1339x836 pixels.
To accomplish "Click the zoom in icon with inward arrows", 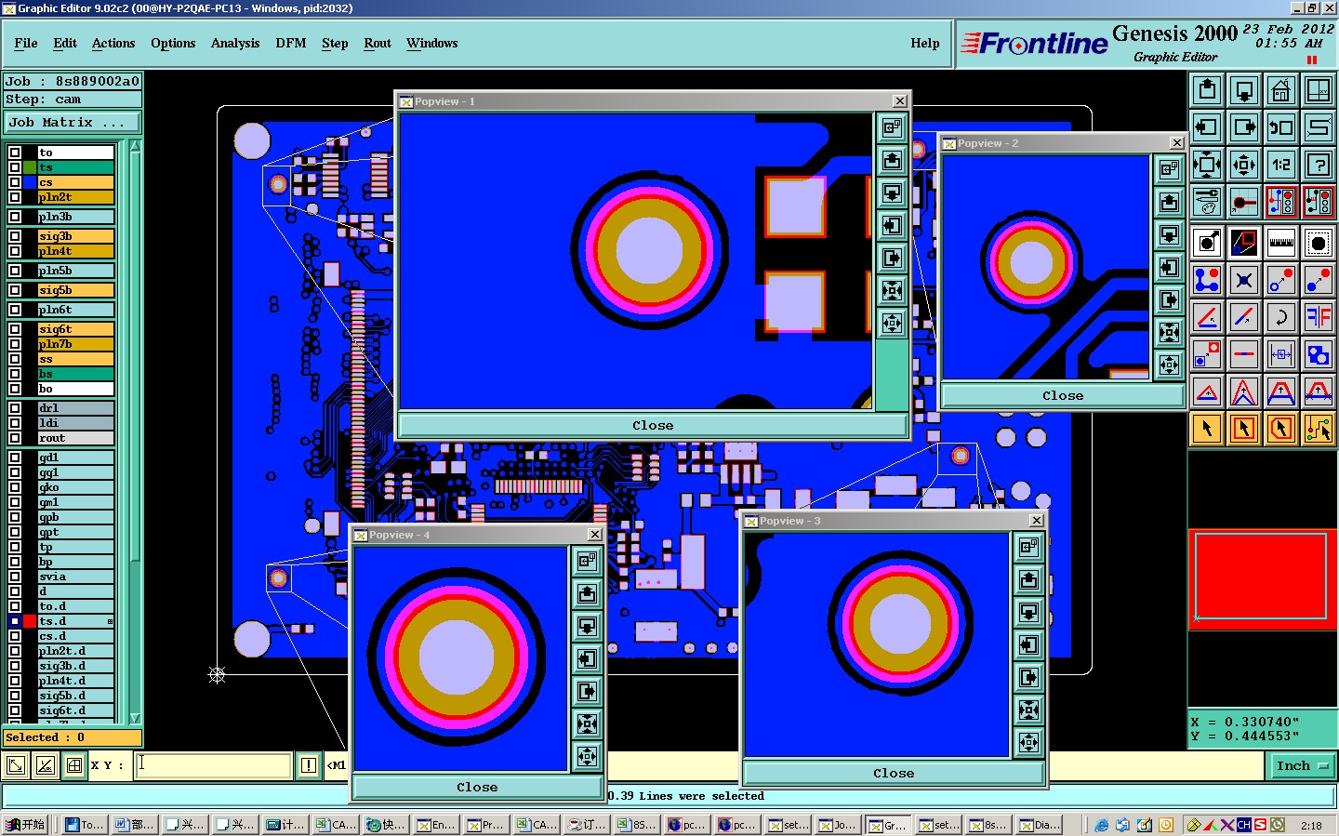I will pos(1207,166).
